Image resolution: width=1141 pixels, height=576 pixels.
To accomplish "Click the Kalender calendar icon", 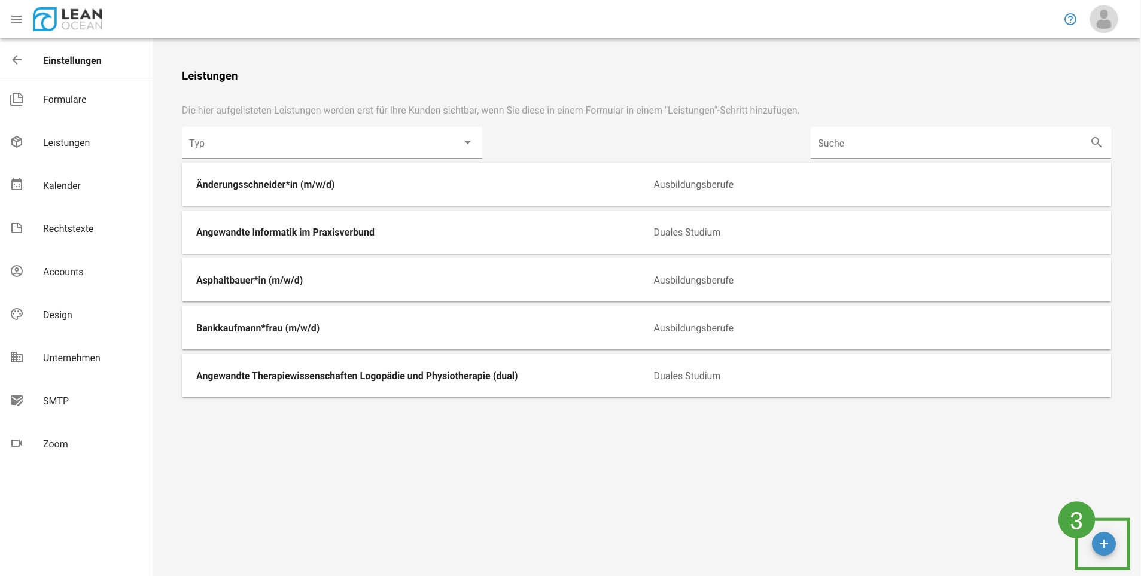I will pyautogui.click(x=17, y=185).
